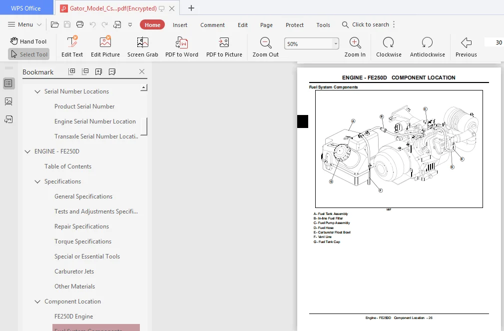The width and height of the screenshot is (504, 331).
Task: Go to the Previous page
Action: click(x=466, y=46)
